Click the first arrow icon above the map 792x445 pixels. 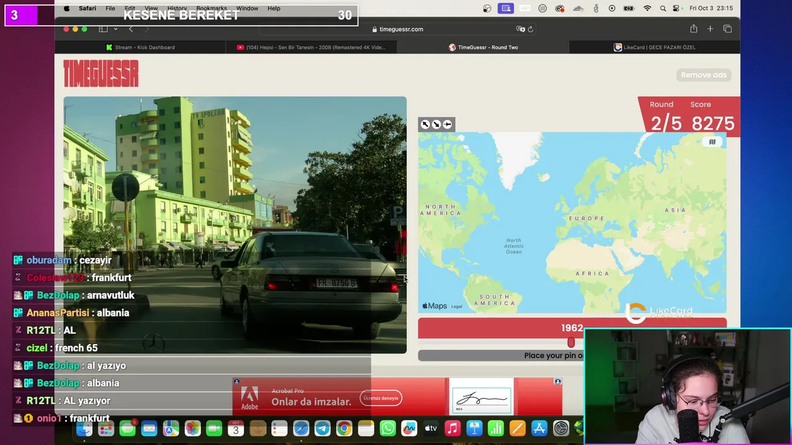pyautogui.click(x=425, y=124)
